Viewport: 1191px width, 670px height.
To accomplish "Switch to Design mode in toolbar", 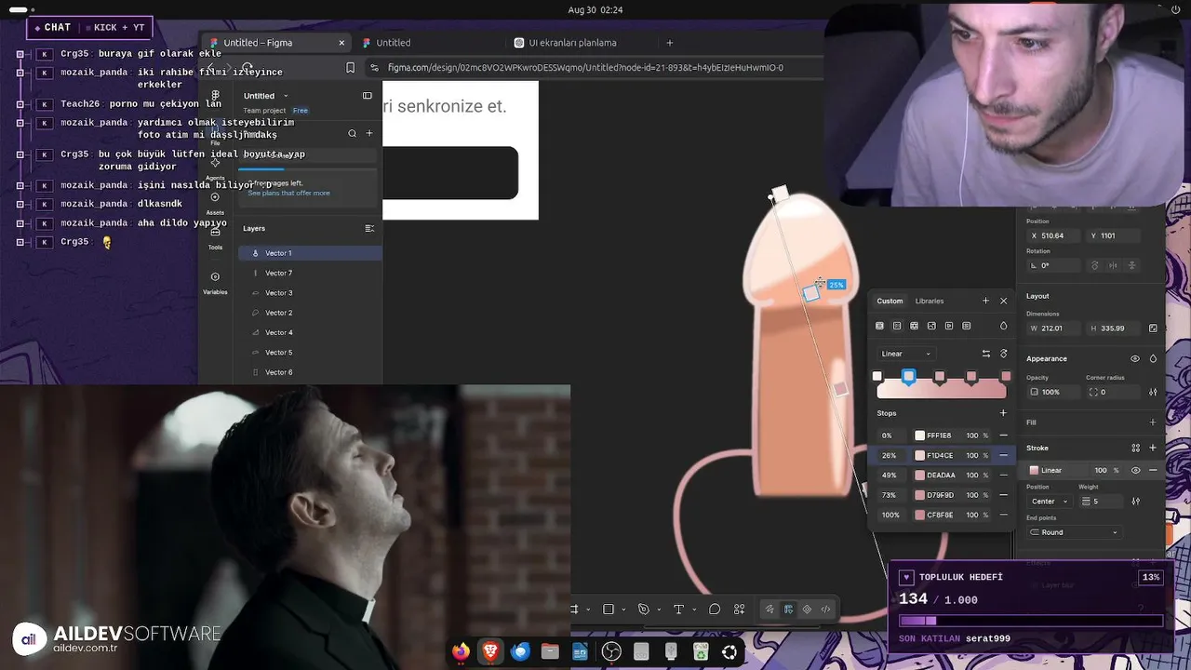I will pyautogui.click(x=788, y=610).
